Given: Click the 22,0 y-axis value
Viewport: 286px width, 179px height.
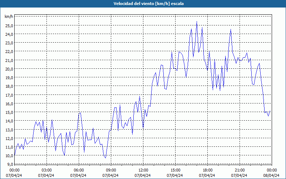Looking at the screenshot, I should point(9,52).
